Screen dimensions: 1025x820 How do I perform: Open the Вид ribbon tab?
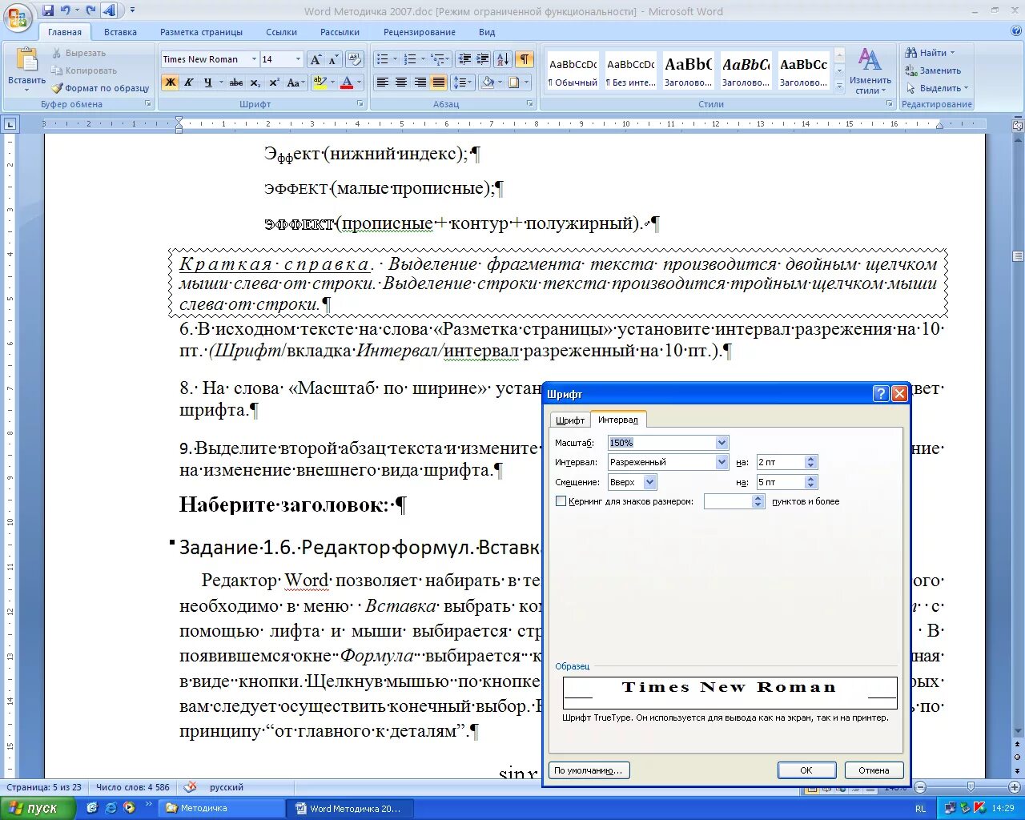487,32
